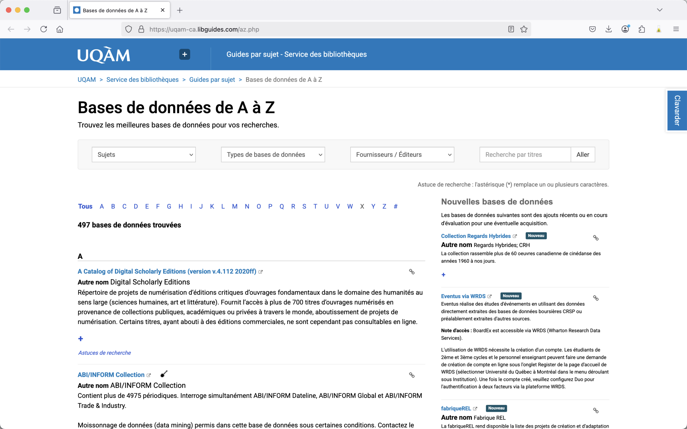Open the Firefox account icon
Viewport: 687px width, 429px height.
(x=625, y=29)
